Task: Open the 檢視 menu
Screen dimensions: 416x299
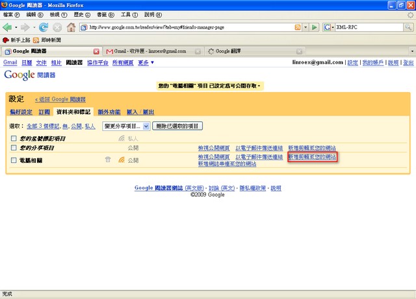Action: [58, 15]
